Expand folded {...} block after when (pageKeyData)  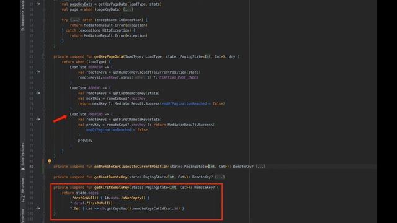128,9
